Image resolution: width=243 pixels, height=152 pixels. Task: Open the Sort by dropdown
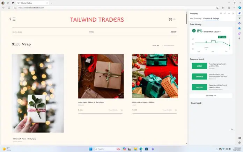(168, 45)
